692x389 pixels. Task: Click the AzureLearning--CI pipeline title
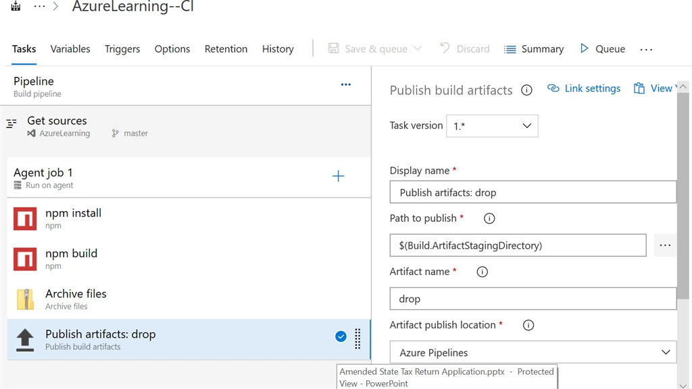click(x=133, y=6)
